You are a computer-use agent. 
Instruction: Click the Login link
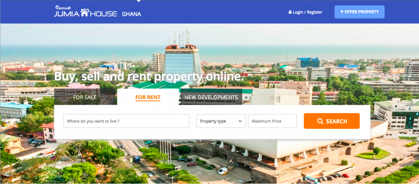click(298, 12)
